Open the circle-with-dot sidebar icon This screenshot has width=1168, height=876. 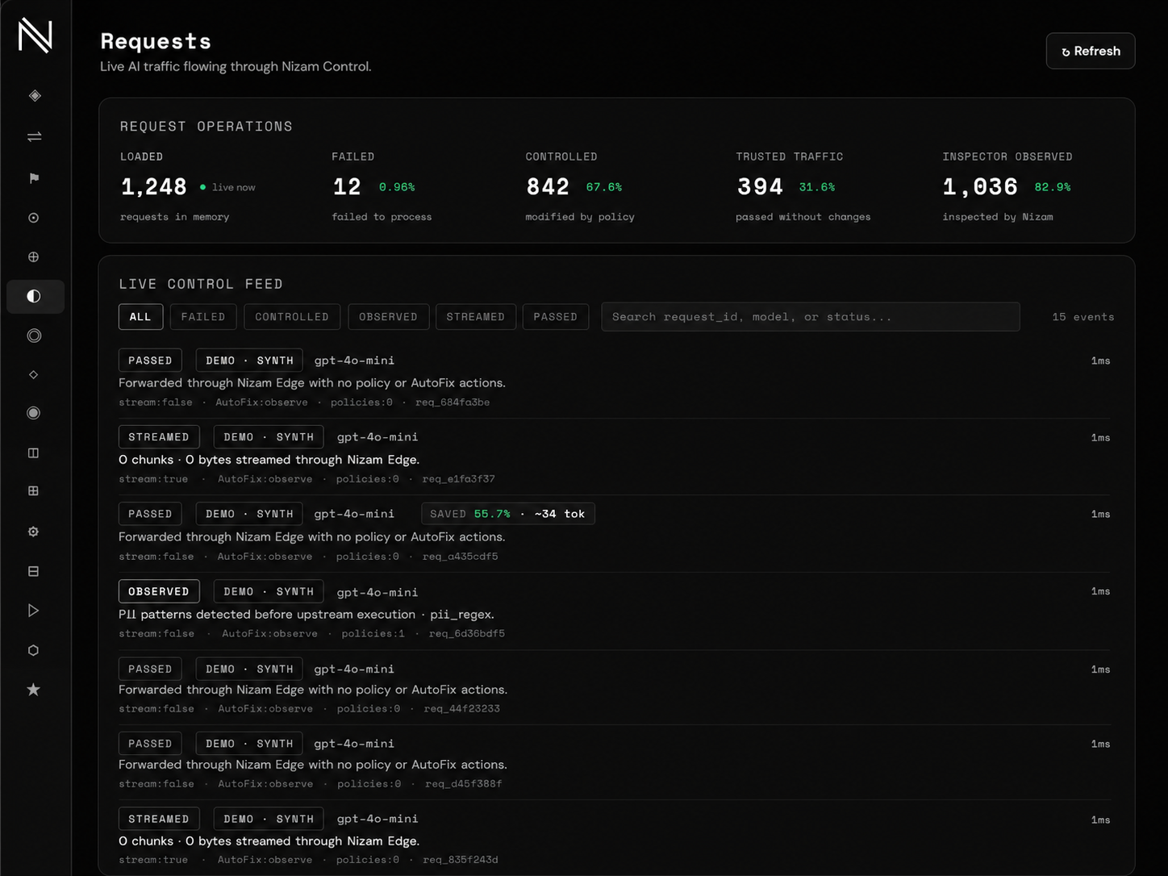(34, 218)
